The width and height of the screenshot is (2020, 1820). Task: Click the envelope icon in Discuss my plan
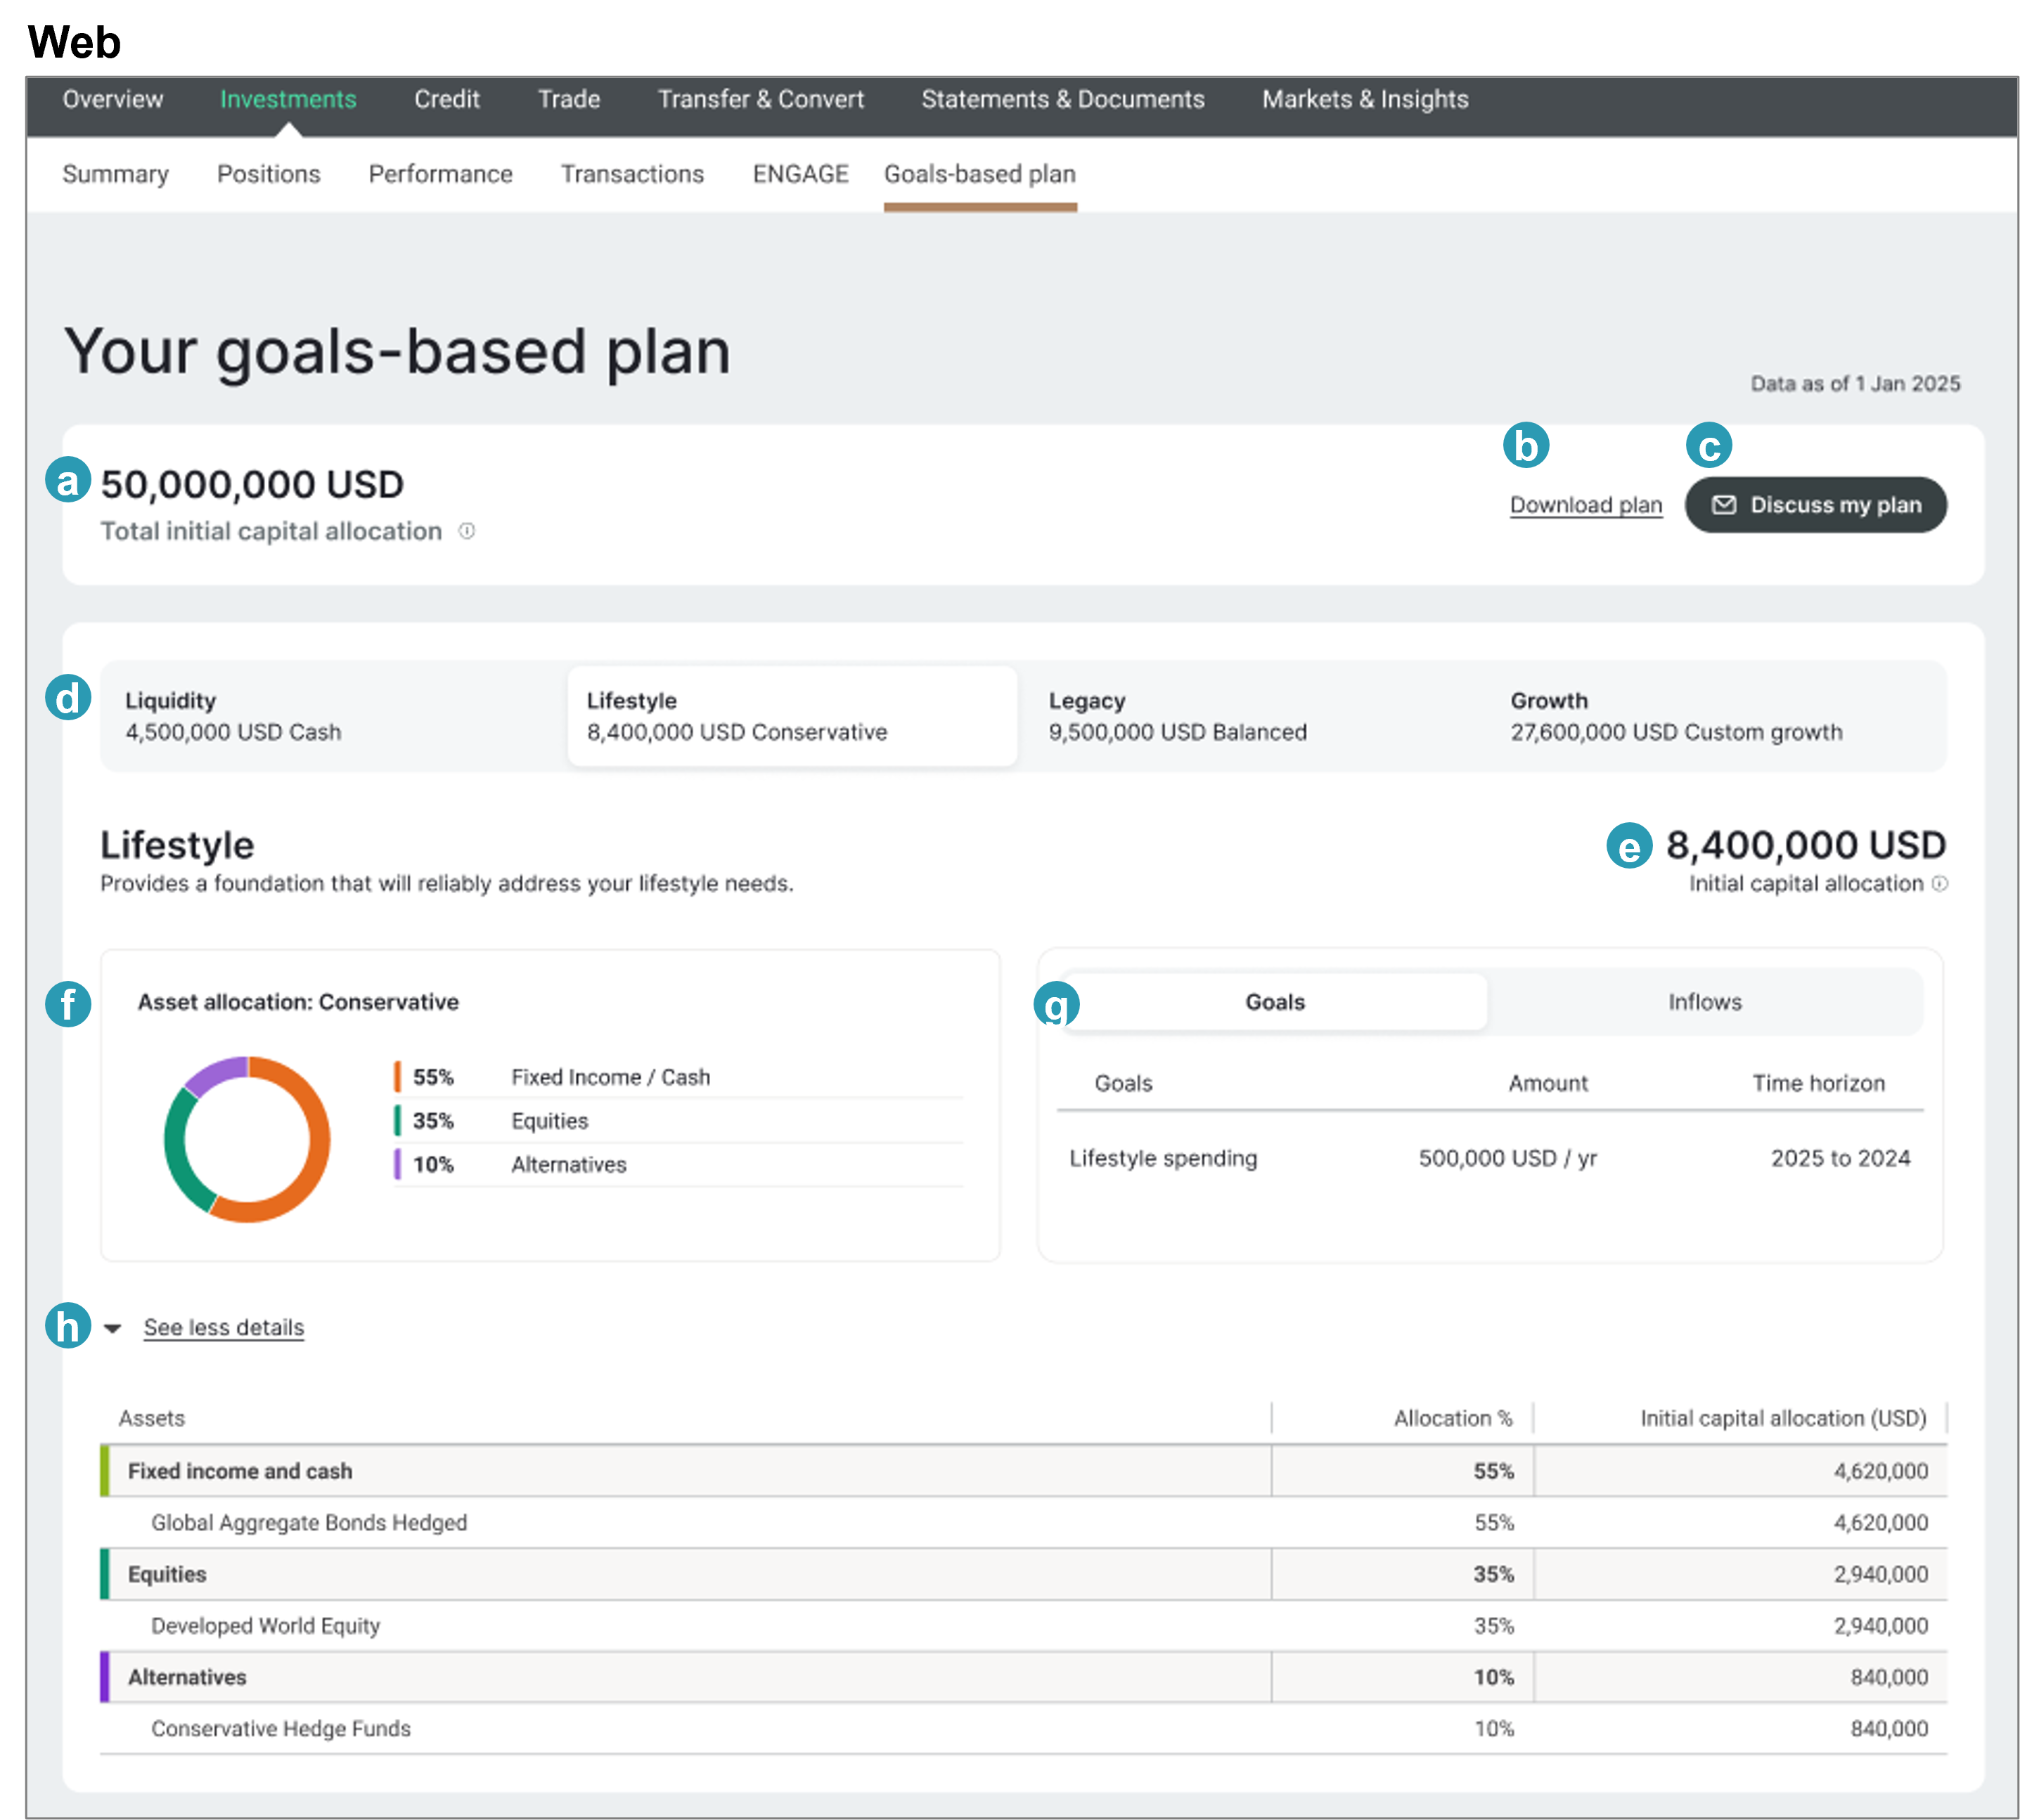(1724, 505)
